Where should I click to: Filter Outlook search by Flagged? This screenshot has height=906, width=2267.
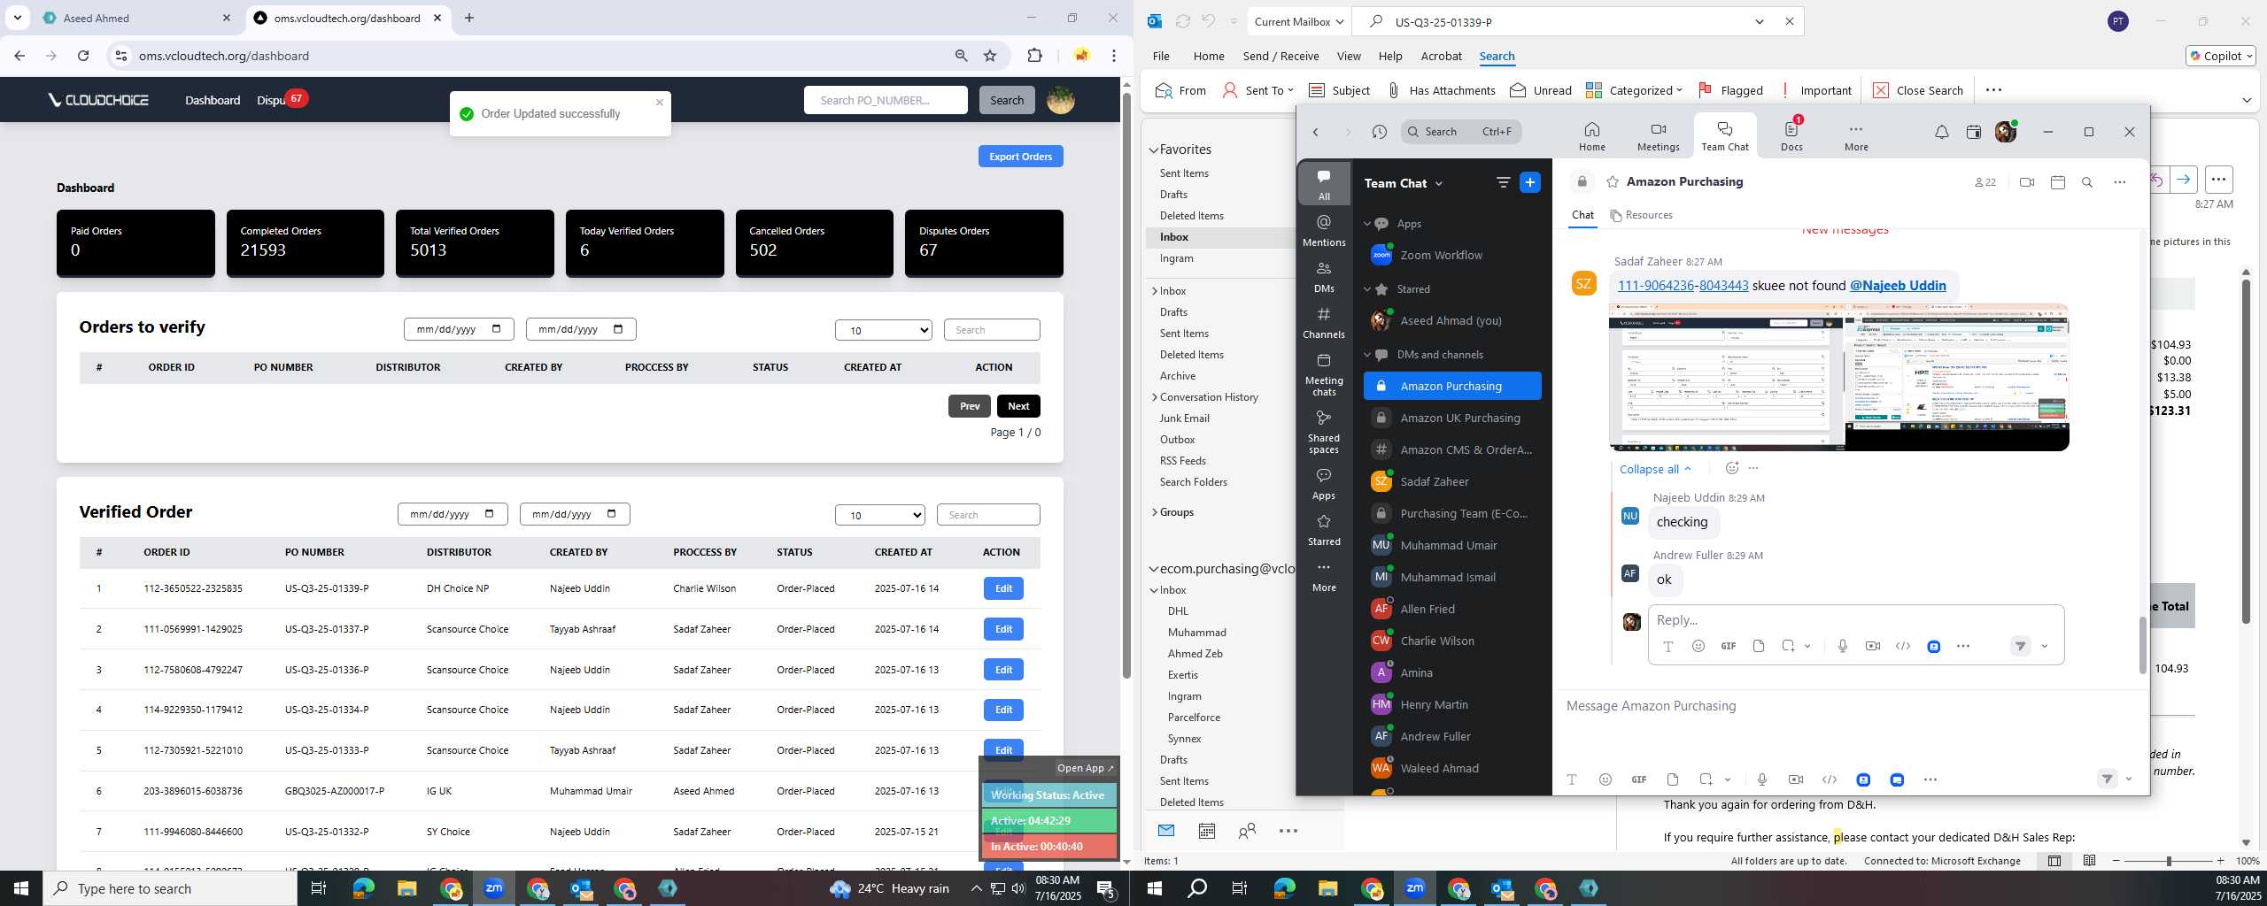[1730, 90]
